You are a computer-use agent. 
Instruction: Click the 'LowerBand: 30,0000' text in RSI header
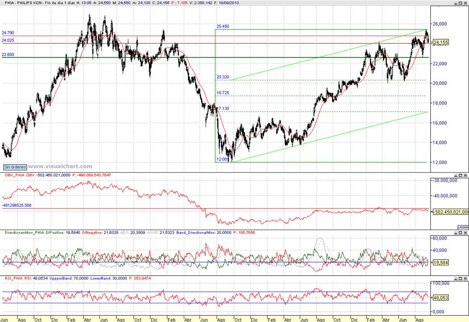(109, 278)
